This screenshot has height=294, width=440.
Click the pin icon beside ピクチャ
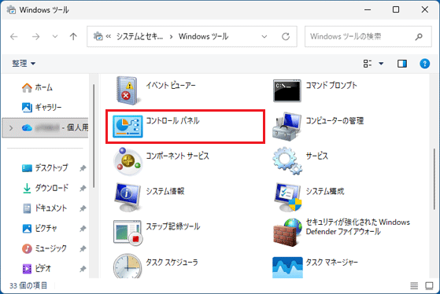click(x=83, y=229)
